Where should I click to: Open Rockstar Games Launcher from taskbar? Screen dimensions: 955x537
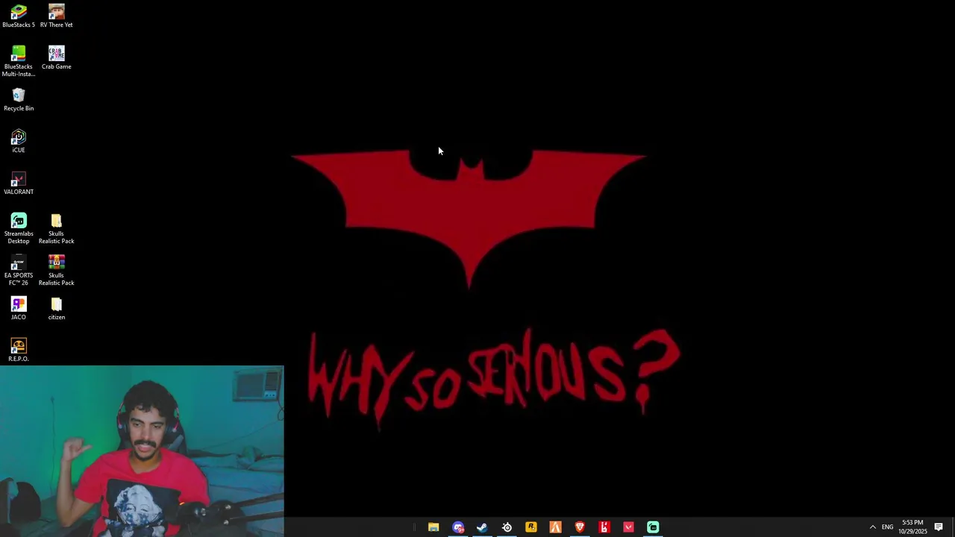pos(531,527)
